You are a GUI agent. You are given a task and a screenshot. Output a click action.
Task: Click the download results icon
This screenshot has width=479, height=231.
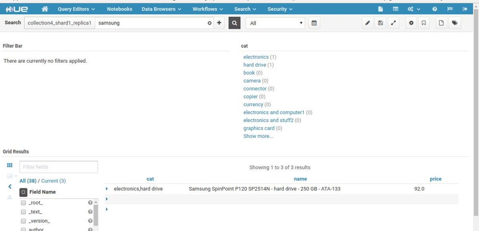tap(10, 197)
